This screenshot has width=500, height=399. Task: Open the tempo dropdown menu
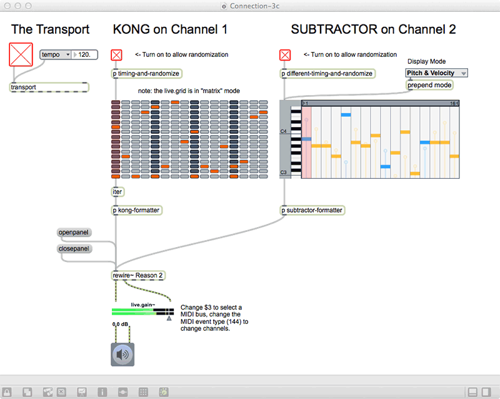click(x=55, y=54)
